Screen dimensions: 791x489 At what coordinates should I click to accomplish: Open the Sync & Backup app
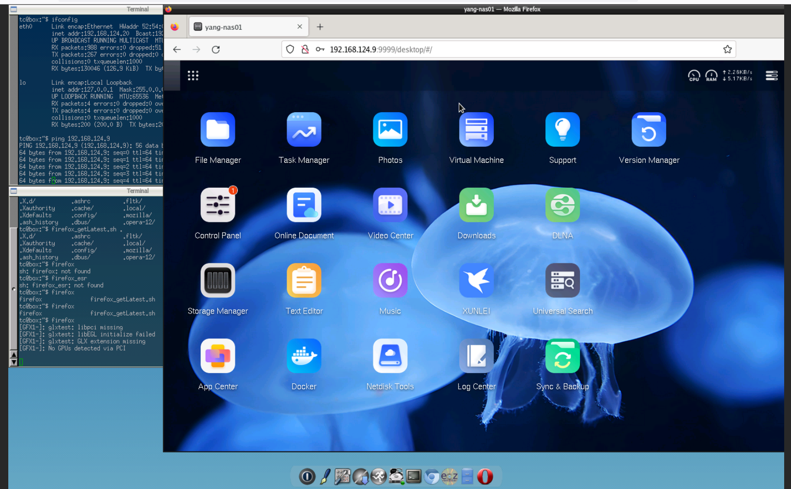click(x=562, y=356)
